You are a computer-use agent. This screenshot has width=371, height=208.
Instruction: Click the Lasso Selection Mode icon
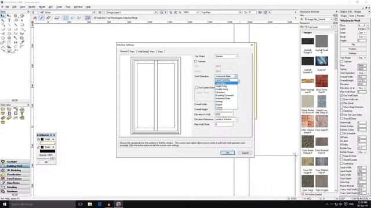[x=72, y=18]
